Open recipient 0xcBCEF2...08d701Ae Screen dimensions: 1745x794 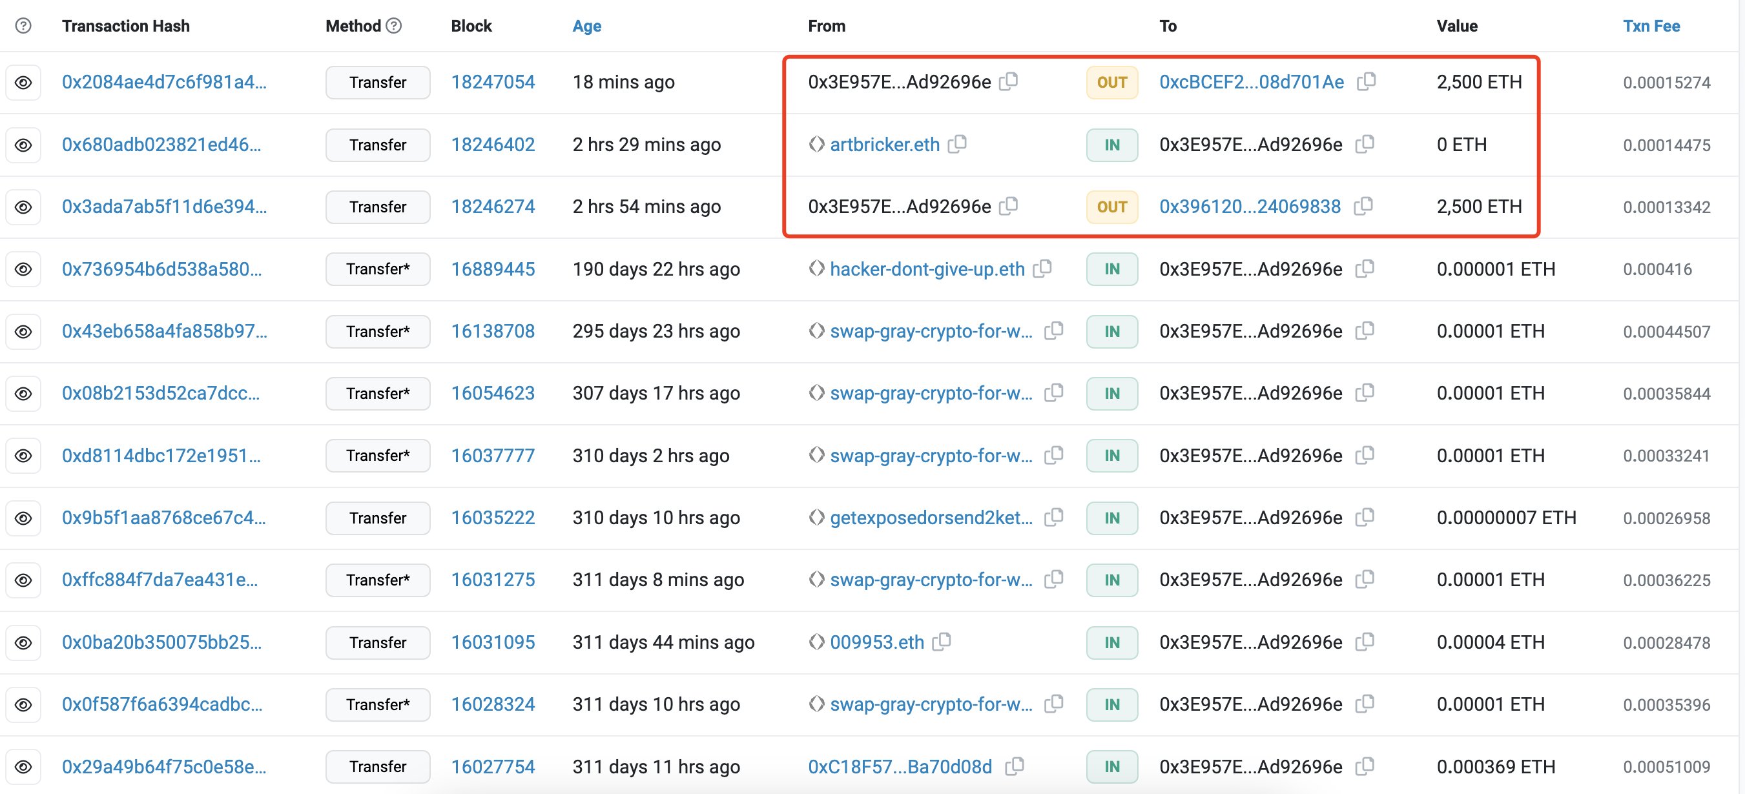pyautogui.click(x=1251, y=82)
